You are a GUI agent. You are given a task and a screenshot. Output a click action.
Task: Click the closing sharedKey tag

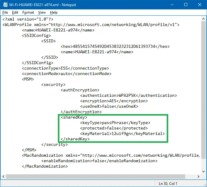pos(75,139)
